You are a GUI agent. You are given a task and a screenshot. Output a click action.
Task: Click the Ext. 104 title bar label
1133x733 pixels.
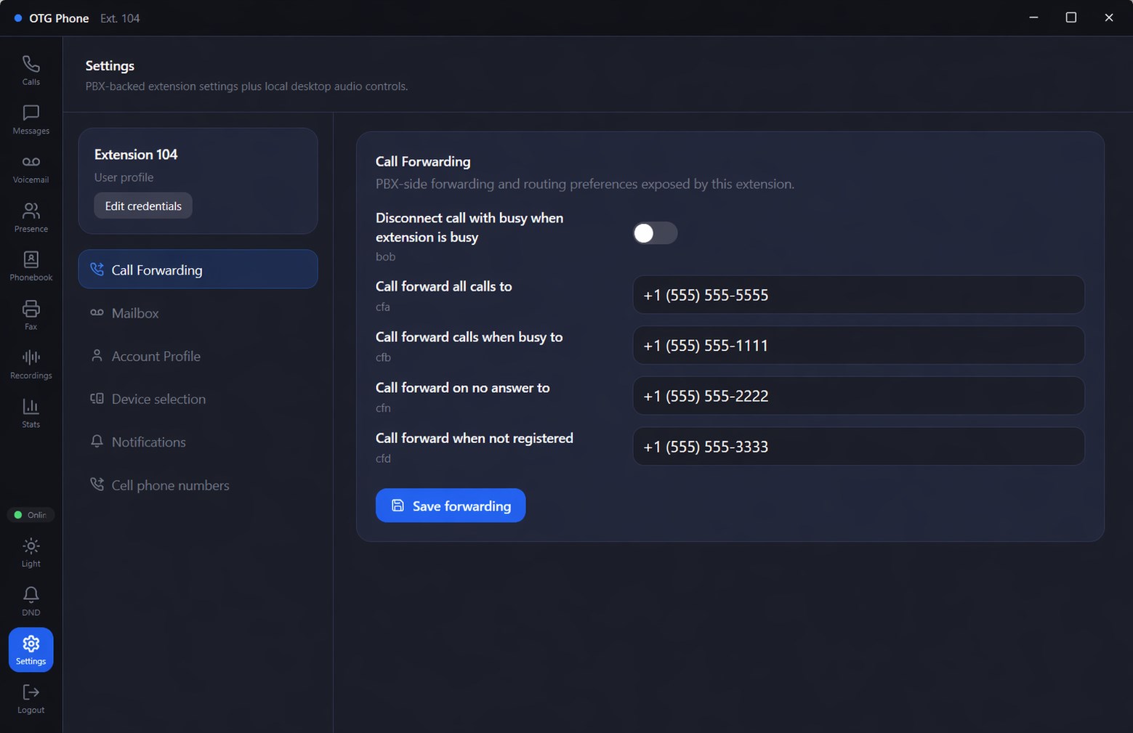click(120, 18)
